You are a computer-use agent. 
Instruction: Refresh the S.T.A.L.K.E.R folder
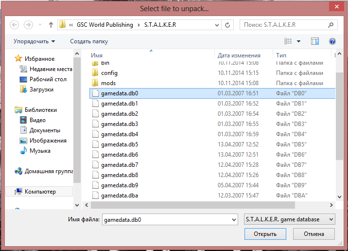pyautogui.click(x=227, y=25)
